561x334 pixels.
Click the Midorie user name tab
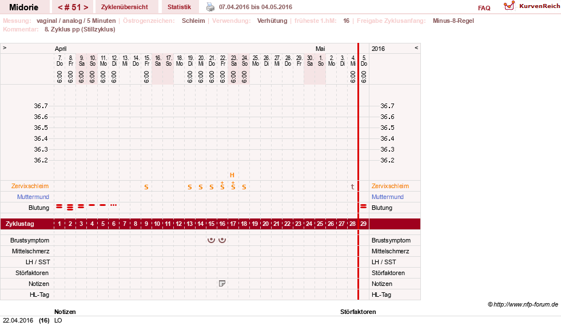(x=23, y=7)
